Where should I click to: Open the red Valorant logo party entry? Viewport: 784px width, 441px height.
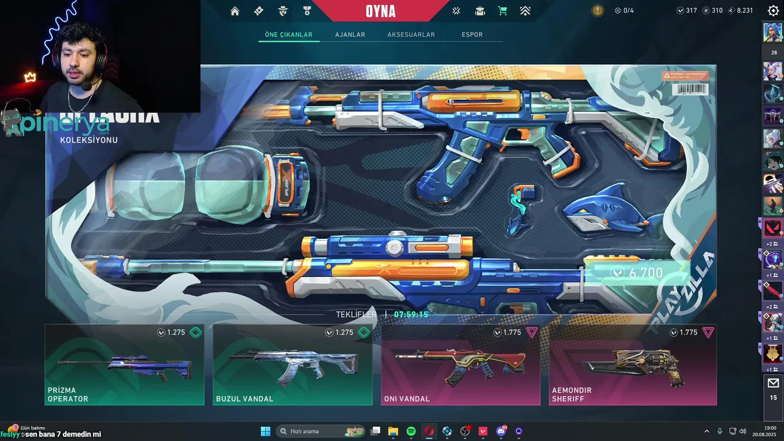point(772,228)
